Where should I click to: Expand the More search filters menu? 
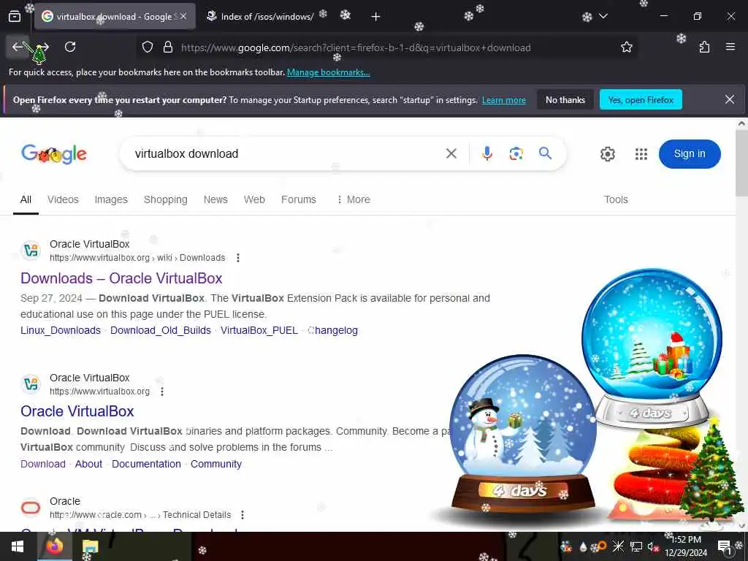354,199
